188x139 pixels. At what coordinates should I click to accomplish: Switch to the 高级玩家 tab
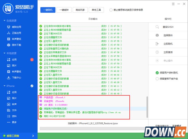[x=80, y=10]
